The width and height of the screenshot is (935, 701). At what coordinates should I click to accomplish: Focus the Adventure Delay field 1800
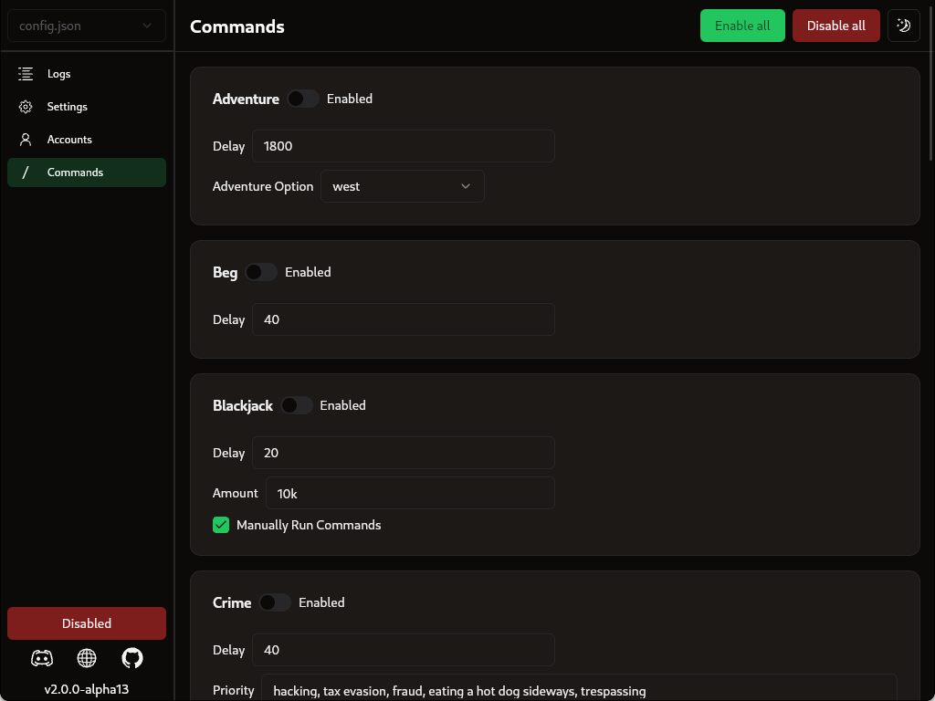404,146
